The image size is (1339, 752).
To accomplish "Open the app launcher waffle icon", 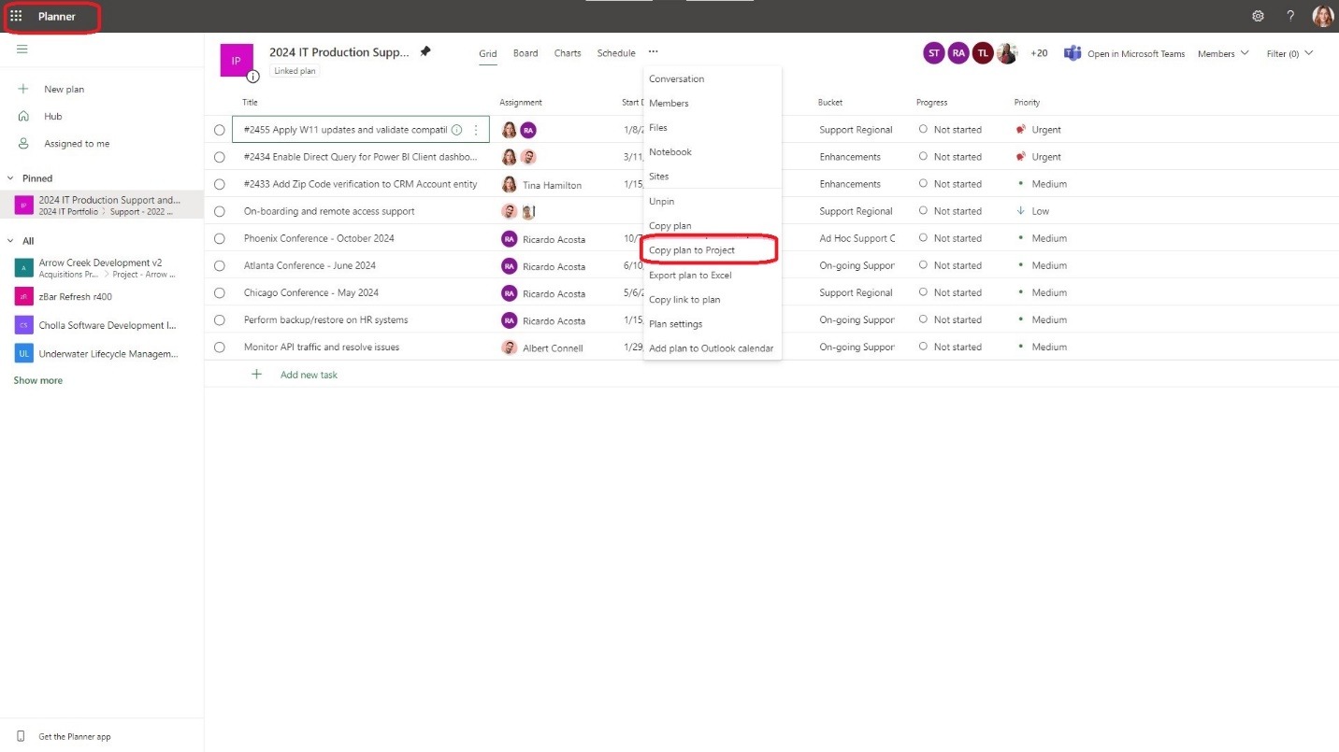I will (x=16, y=16).
